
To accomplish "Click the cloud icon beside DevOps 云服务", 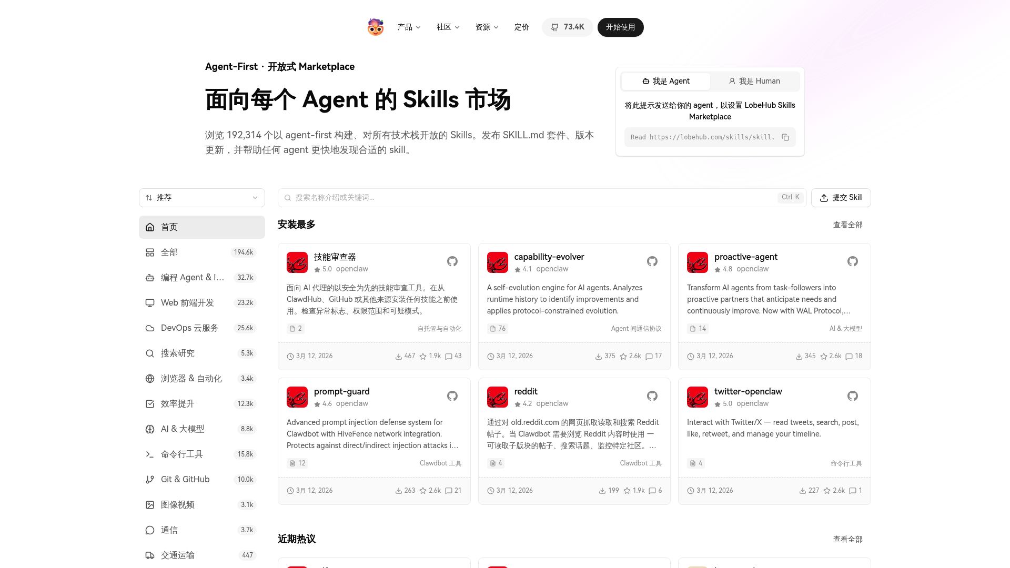I will 150,328.
